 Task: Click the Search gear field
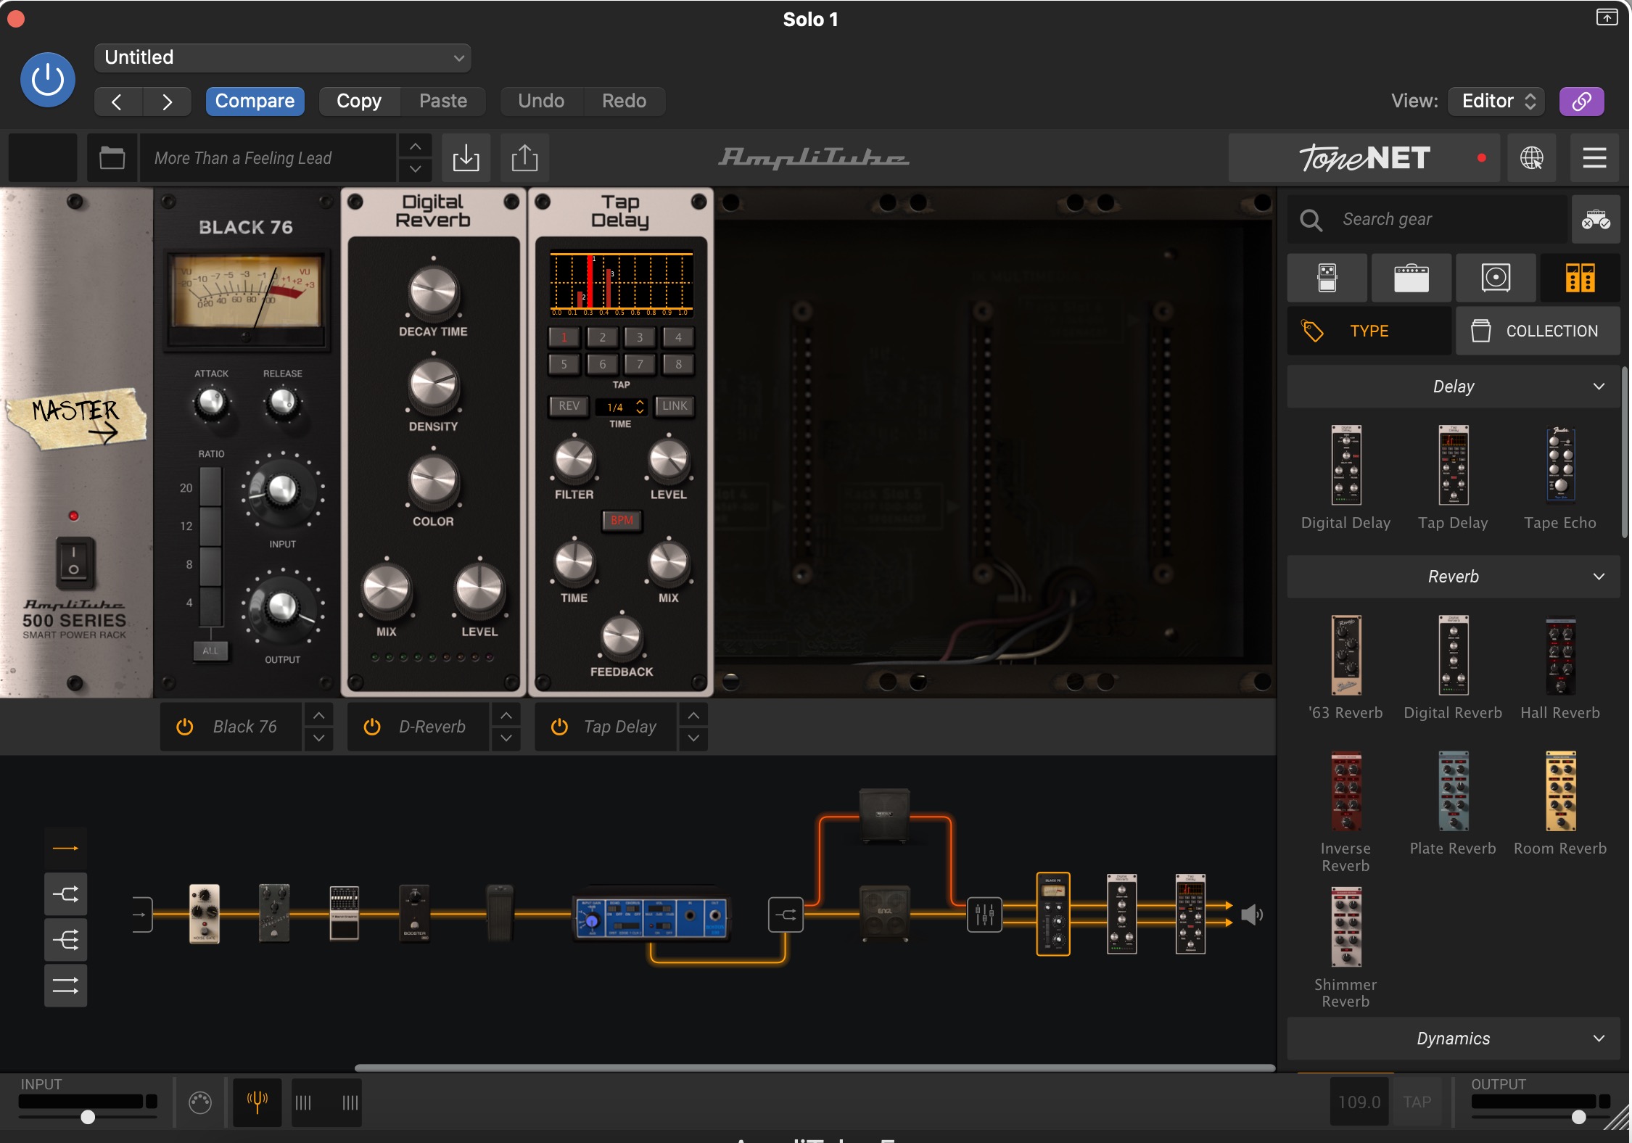(x=1427, y=219)
